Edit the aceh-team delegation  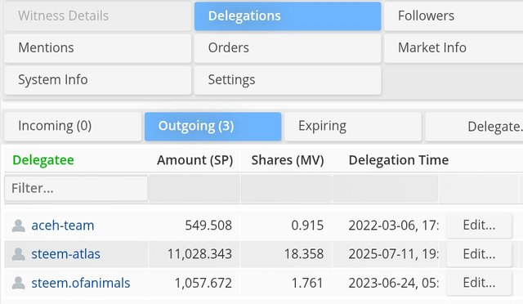(479, 226)
